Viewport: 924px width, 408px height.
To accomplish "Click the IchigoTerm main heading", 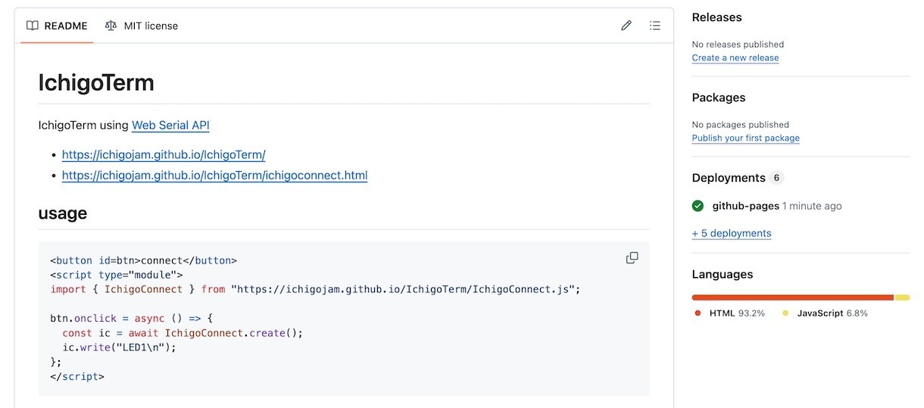I will [x=96, y=83].
